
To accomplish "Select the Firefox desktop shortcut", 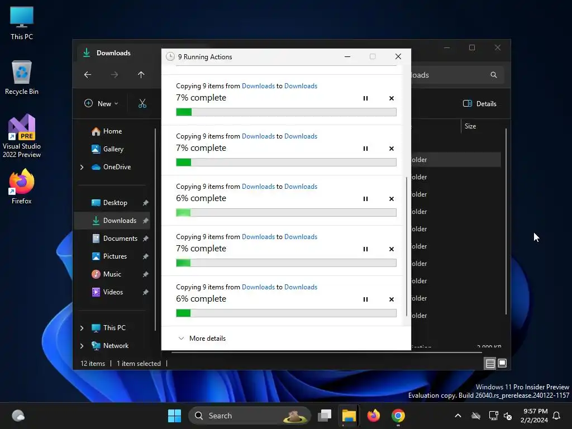I will pos(22,186).
